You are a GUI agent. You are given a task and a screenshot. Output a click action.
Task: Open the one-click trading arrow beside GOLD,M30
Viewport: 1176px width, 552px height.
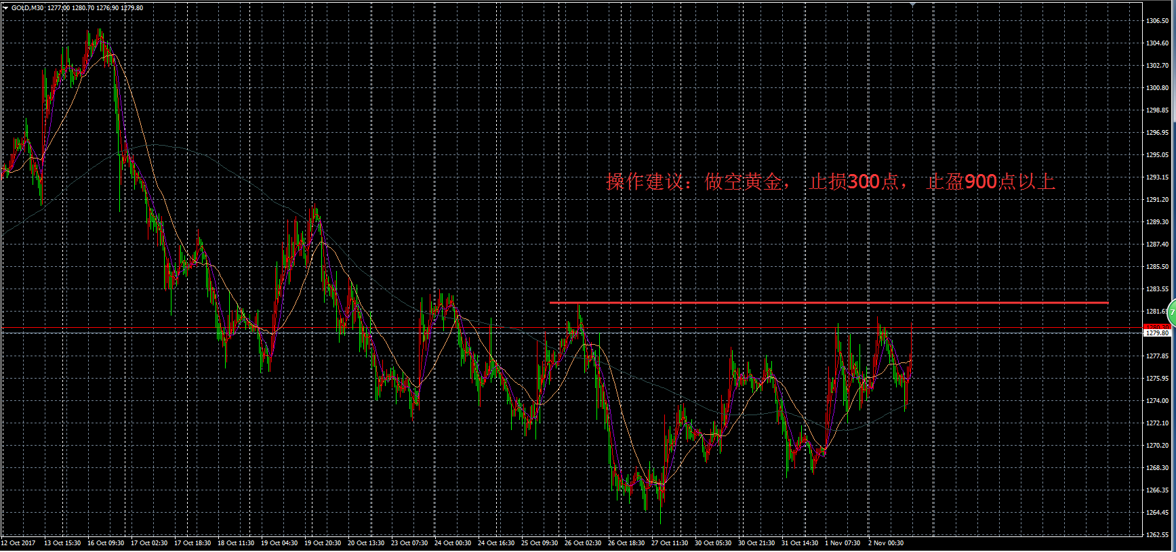tap(5, 8)
